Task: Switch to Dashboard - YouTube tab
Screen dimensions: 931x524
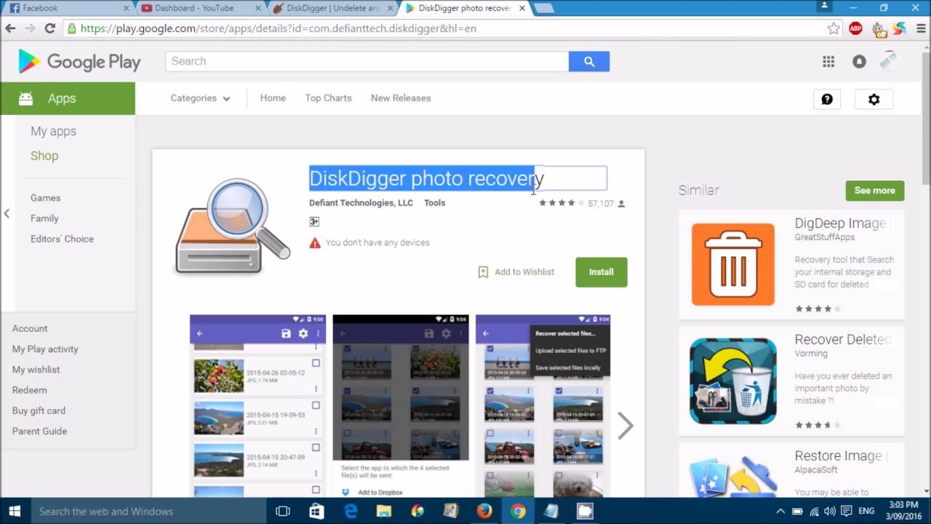Action: tap(199, 8)
